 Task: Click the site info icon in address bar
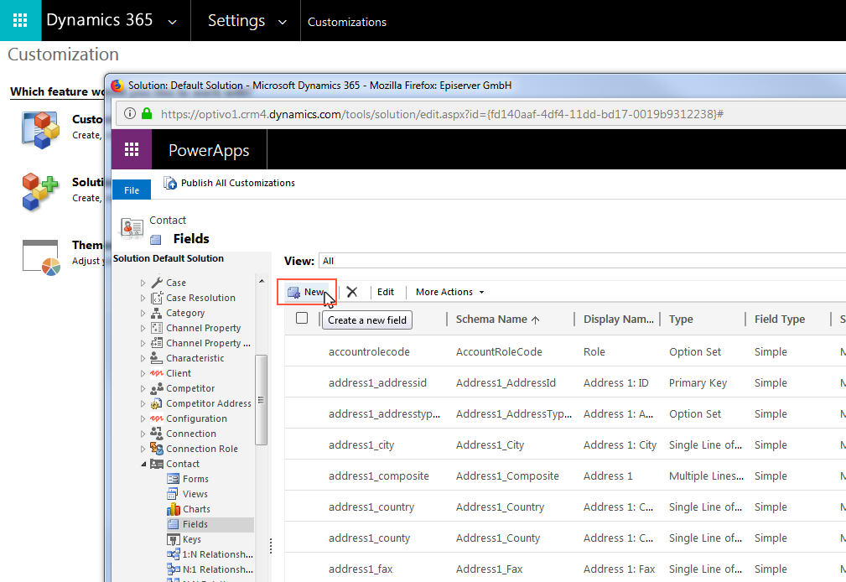(x=129, y=114)
